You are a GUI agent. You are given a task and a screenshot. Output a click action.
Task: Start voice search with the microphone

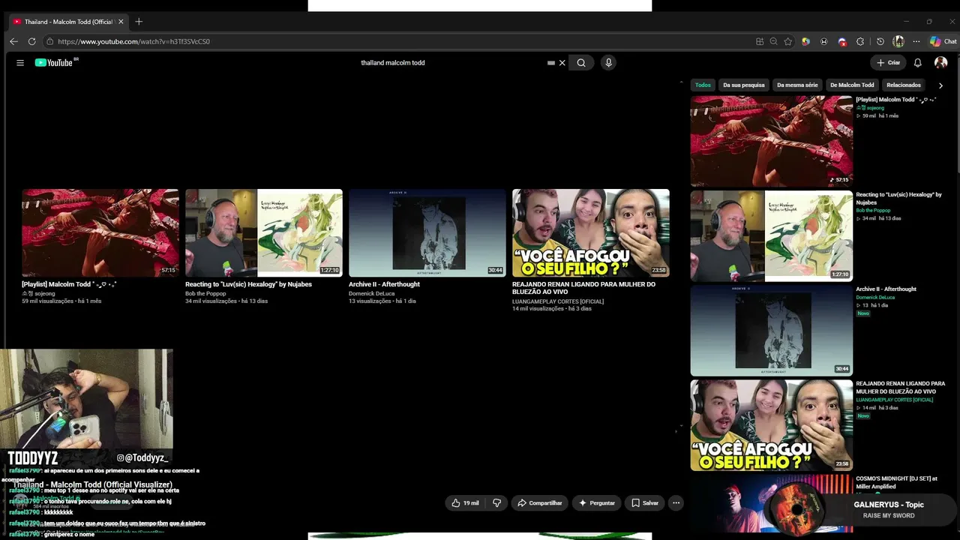(x=608, y=63)
